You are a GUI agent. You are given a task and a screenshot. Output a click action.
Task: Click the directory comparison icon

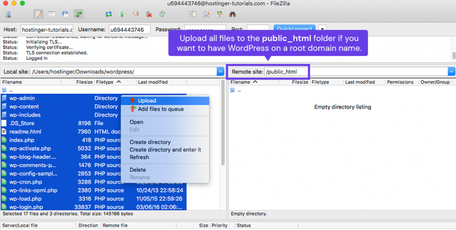pyautogui.click(x=206, y=14)
